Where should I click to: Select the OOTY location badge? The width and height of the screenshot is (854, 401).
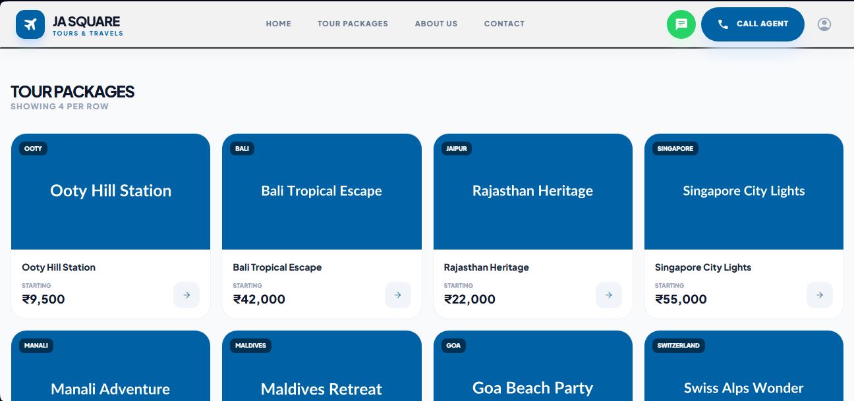pos(33,148)
